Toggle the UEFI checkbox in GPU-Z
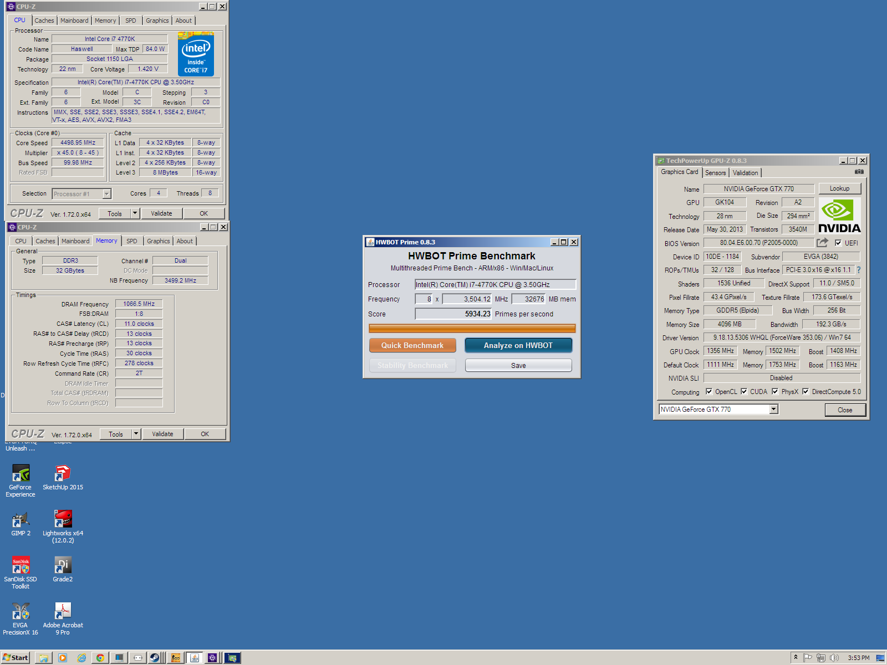The image size is (887, 665). [838, 243]
